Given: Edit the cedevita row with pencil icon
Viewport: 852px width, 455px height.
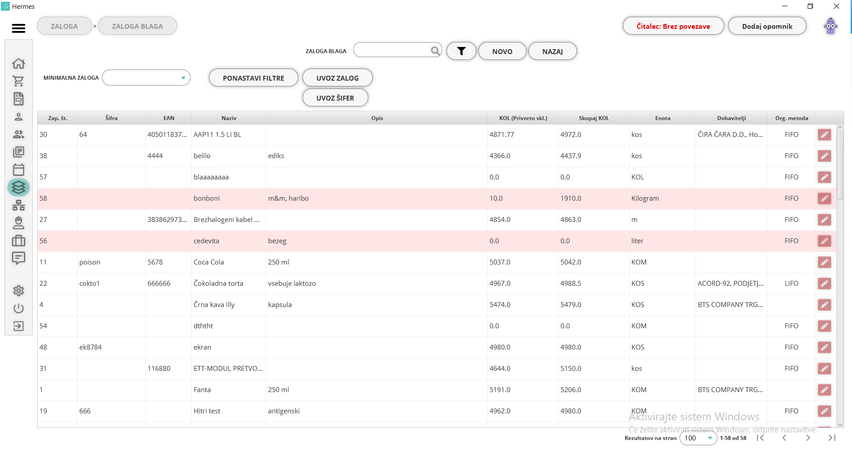Looking at the screenshot, I should tap(824, 241).
